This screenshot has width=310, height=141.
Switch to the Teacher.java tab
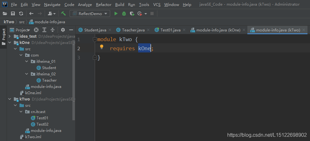pos(133,30)
